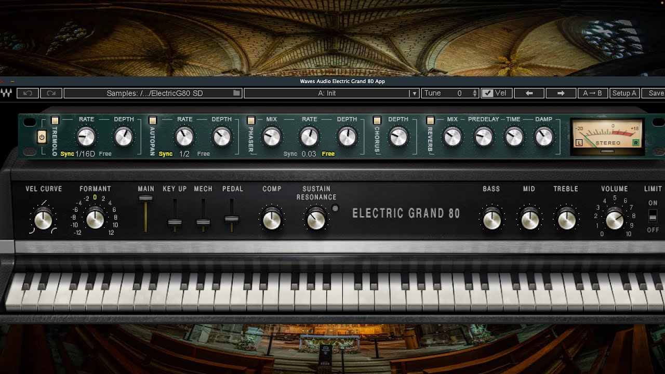Enable the Chorus on/off switch

(377, 121)
